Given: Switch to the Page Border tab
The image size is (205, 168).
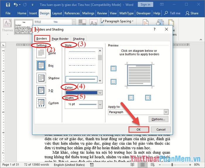Looking at the screenshot, I should pos(60,39).
